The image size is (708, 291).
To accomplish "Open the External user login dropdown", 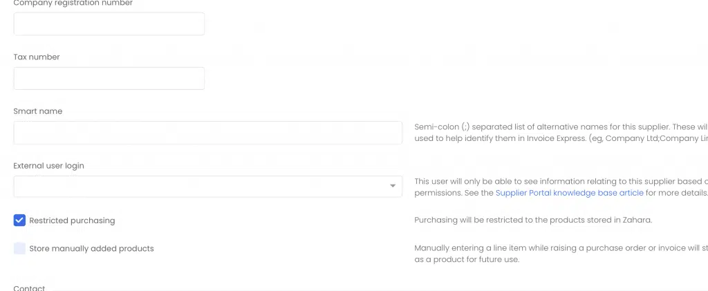I will click(207, 187).
